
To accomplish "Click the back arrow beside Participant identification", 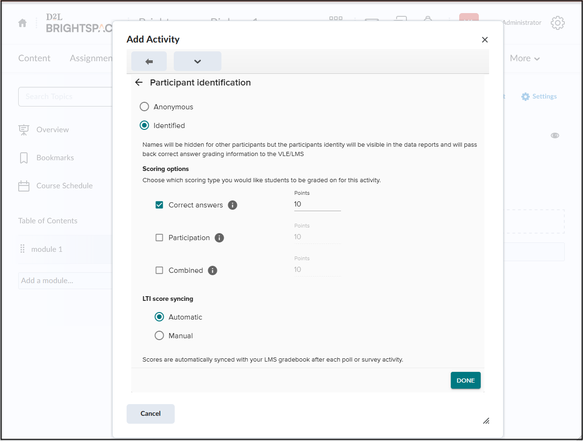I will 138,83.
